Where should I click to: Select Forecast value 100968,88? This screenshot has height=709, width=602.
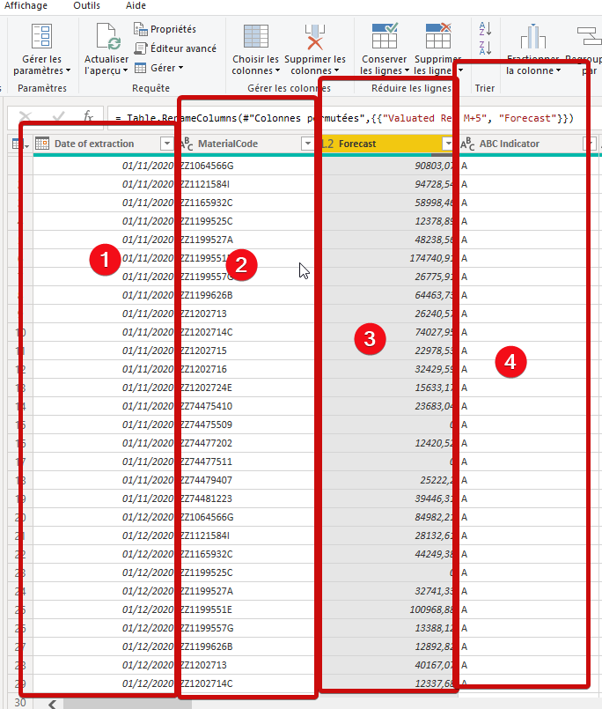[x=389, y=609]
